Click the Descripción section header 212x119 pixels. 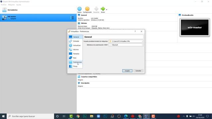click(85, 83)
